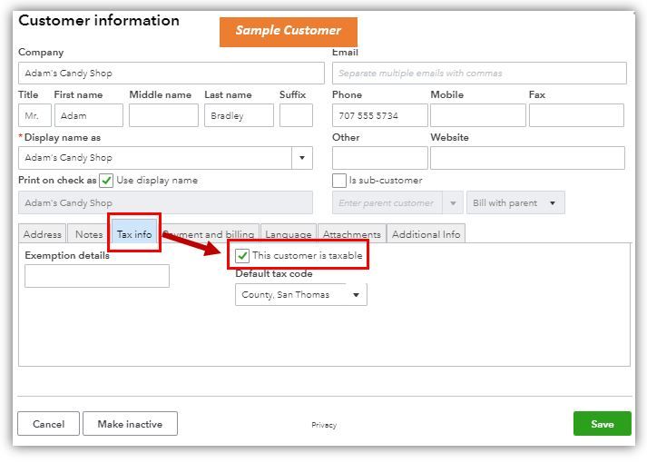Open the Additional Info tab
This screenshot has width=647, height=463.
point(426,234)
